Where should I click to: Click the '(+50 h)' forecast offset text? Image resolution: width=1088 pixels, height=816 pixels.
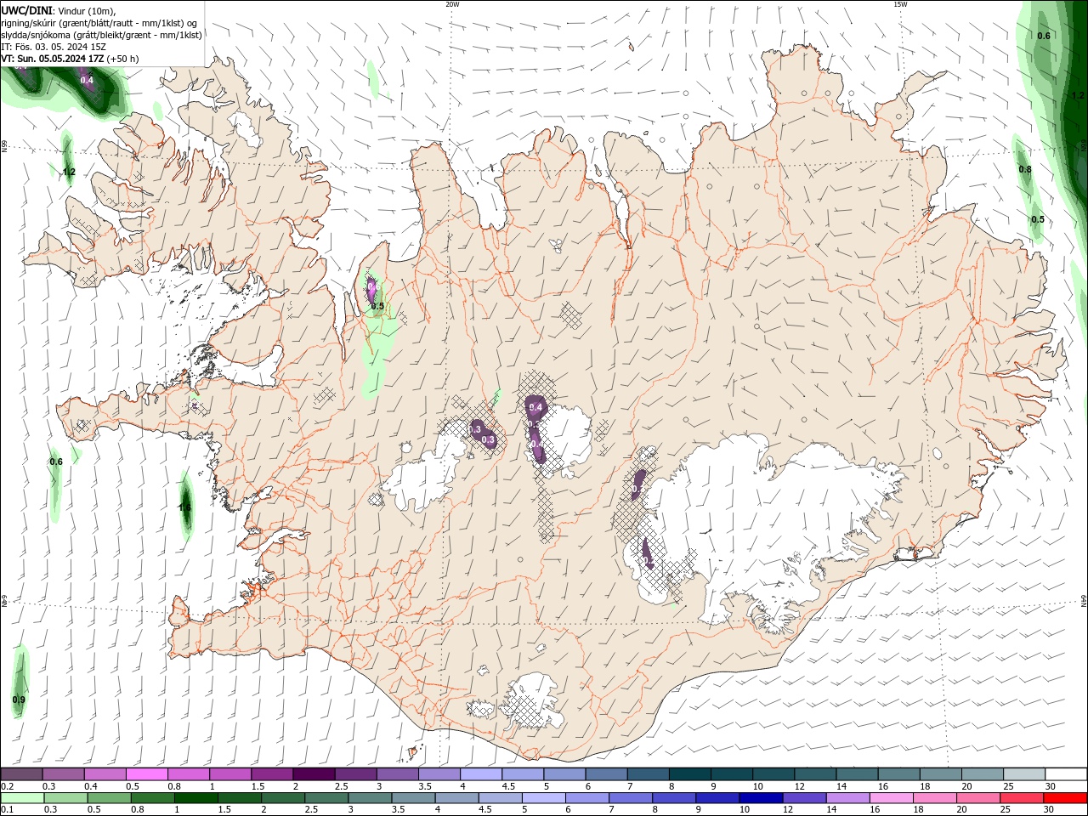[123, 59]
